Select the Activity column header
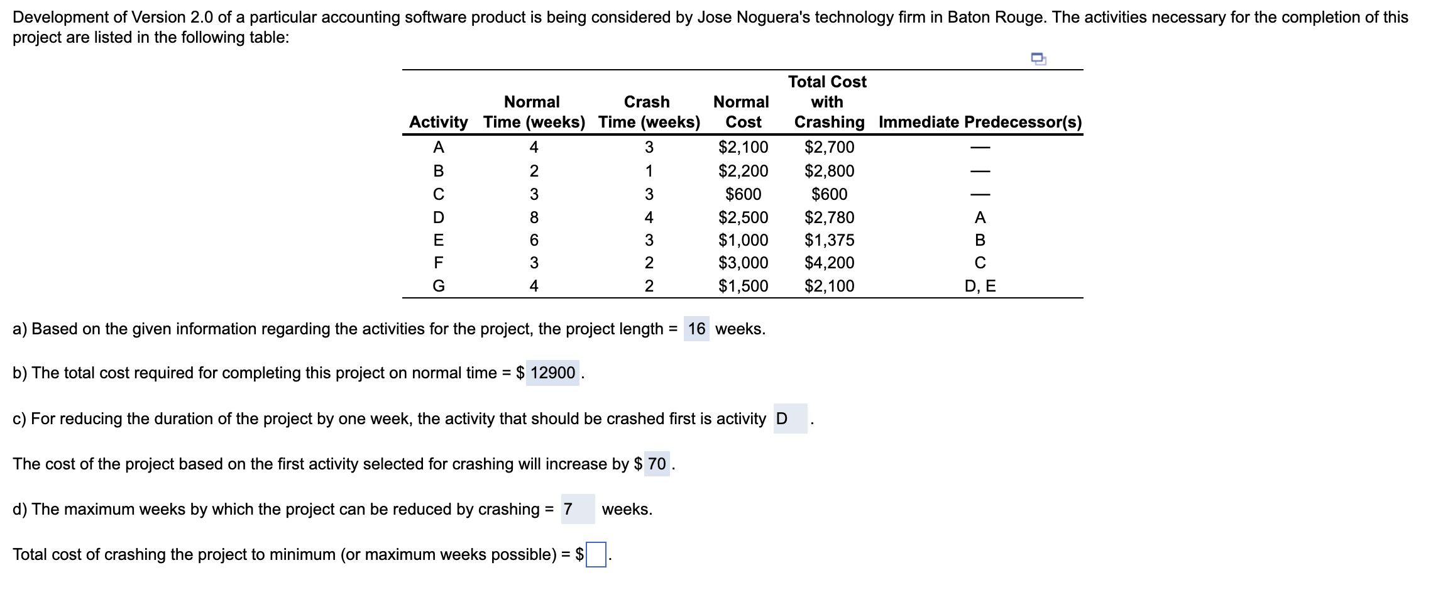This screenshot has width=1438, height=597. 438,122
